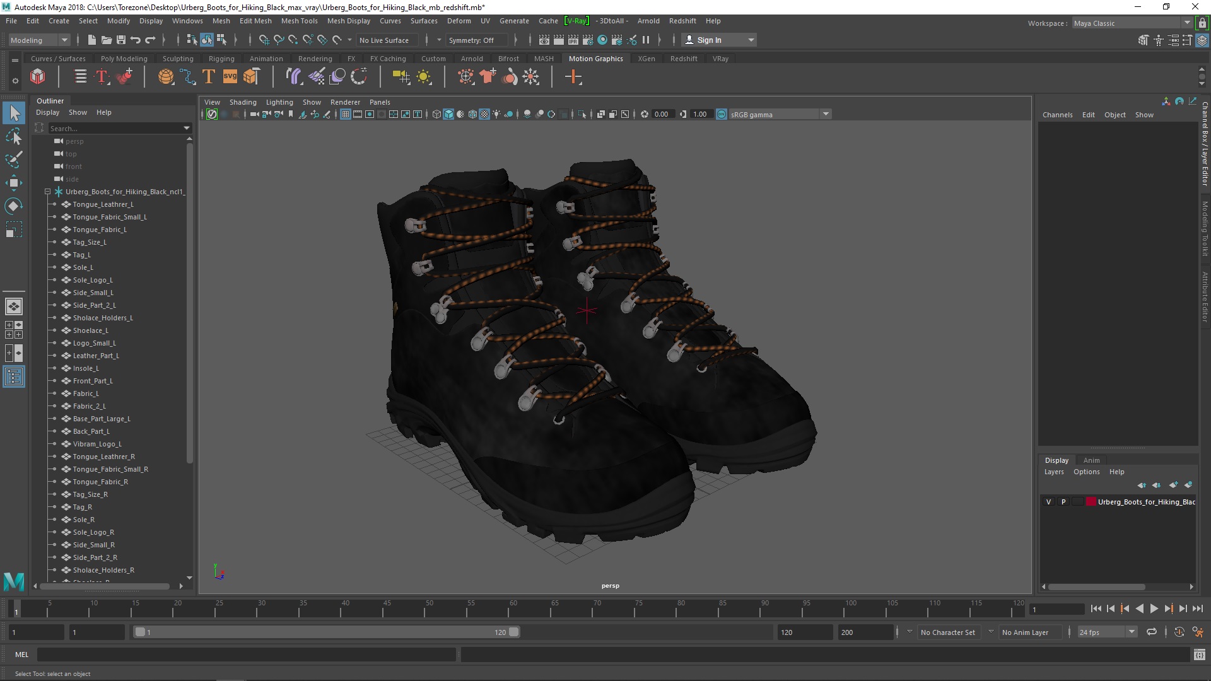Click the orange T text icon
Image resolution: width=1211 pixels, height=681 pixels.
208,77
